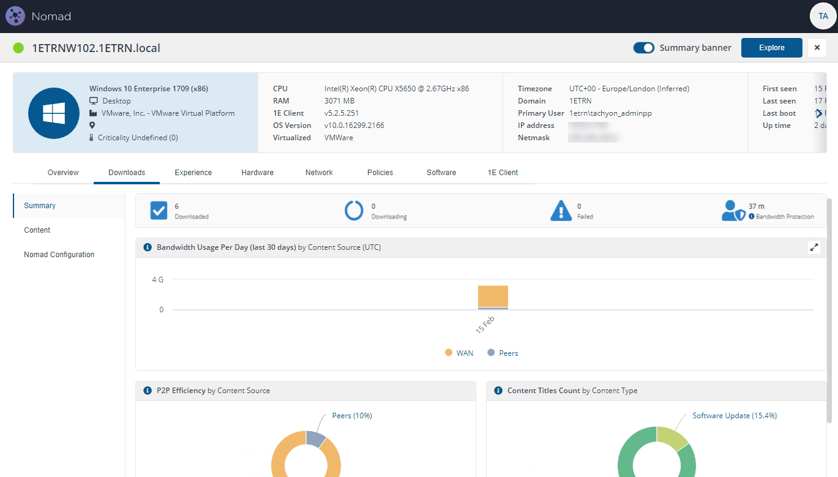Close the device details panel
This screenshot has height=477, width=838.
[x=817, y=48]
